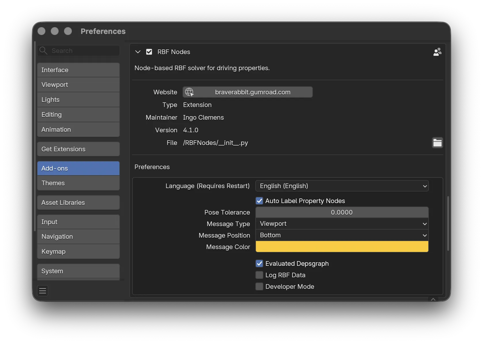Disable the RBF Nodes add-on checkbox
The width and height of the screenshot is (483, 344).
click(149, 52)
